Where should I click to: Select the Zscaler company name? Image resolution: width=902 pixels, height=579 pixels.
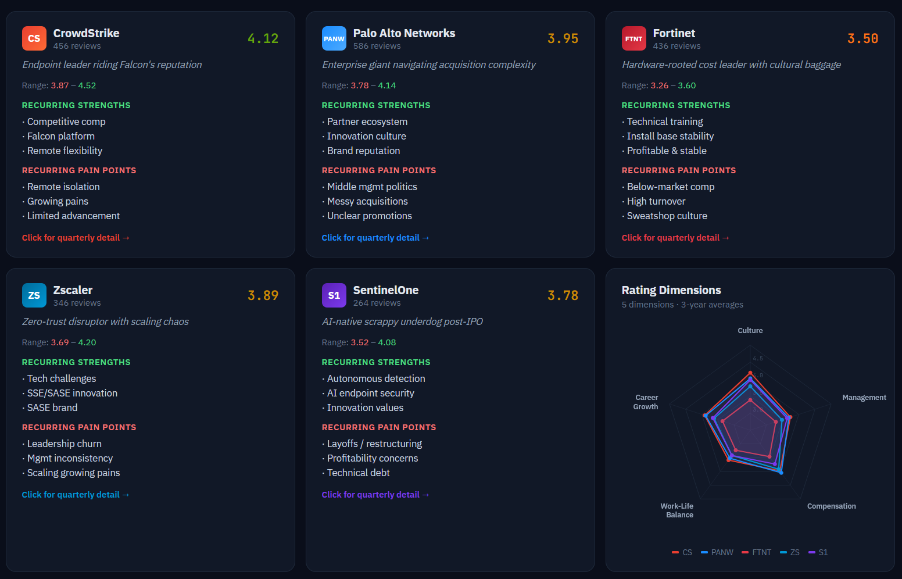[73, 290]
